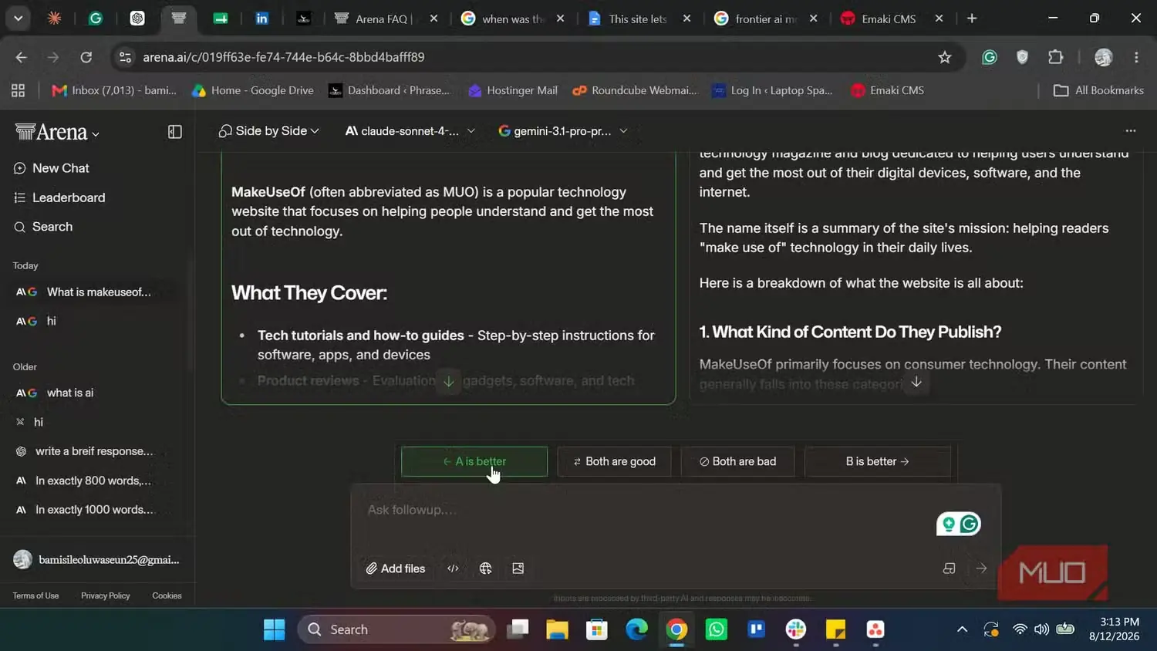Jump to bottom of left response panel
The width and height of the screenshot is (1157, 651).
(448, 381)
